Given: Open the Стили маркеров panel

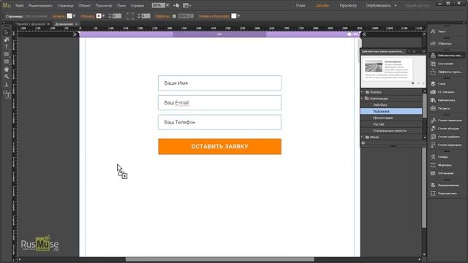Looking at the screenshot, I should click(x=447, y=145).
